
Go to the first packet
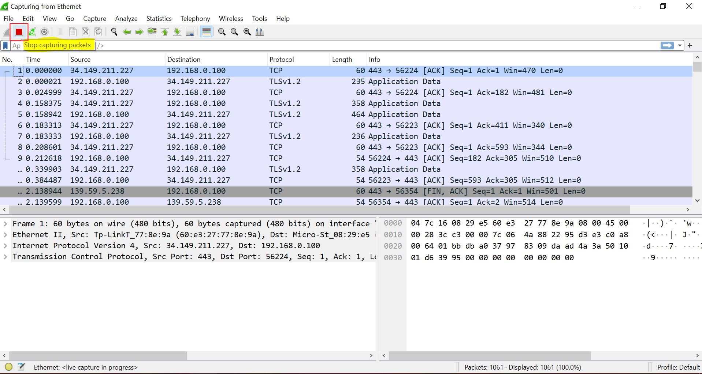click(165, 32)
